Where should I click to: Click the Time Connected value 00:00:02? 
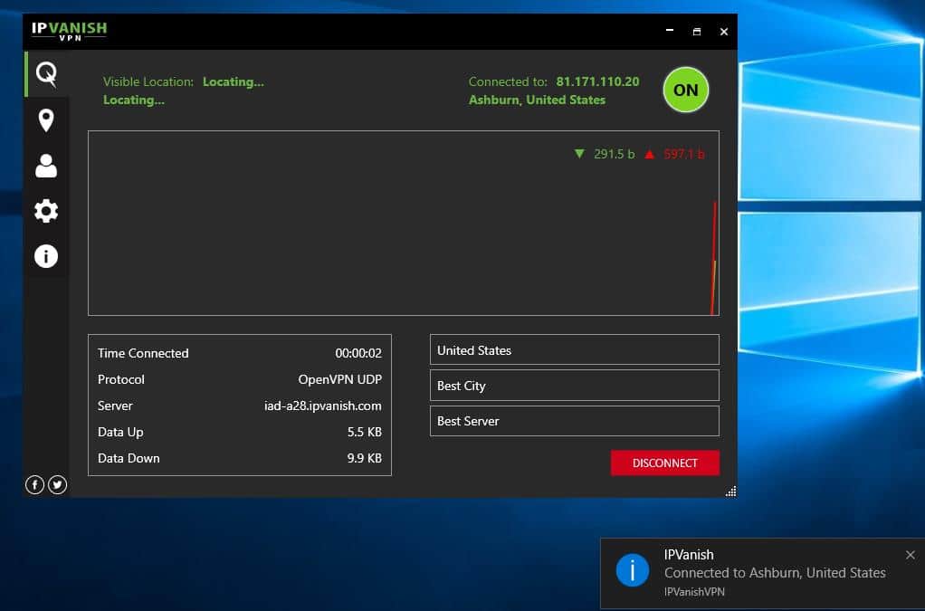(x=358, y=353)
